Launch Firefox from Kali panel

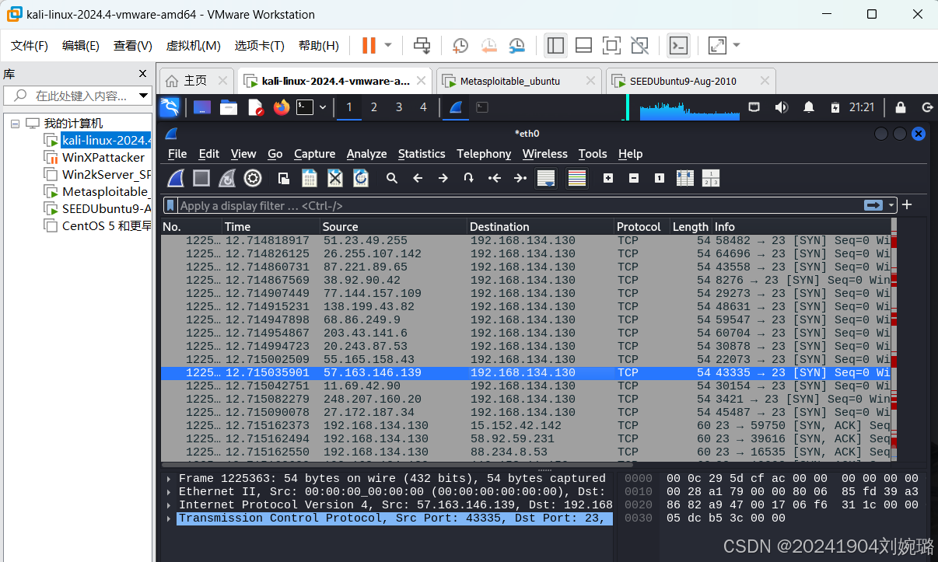pyautogui.click(x=282, y=107)
